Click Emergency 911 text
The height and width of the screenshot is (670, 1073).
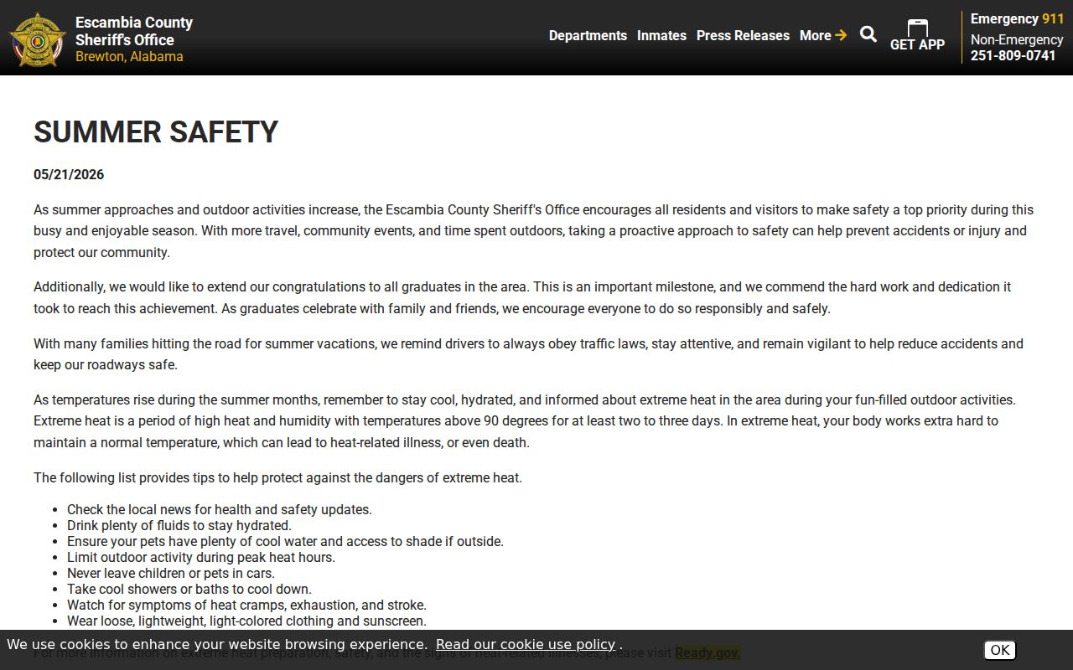1017,18
